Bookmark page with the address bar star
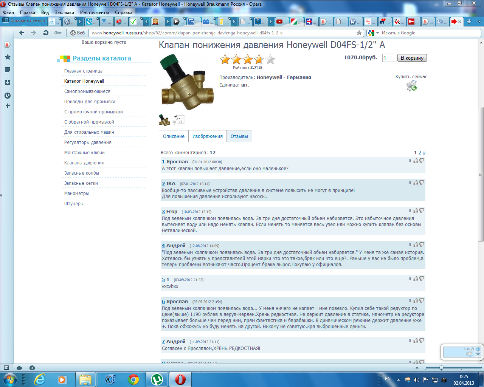This screenshot has width=484, height=387. point(359,33)
